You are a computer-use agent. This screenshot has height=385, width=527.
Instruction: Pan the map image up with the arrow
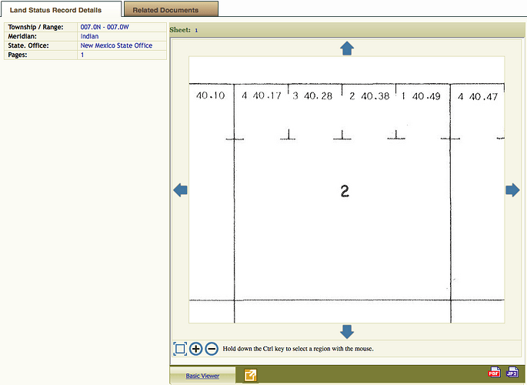click(x=347, y=49)
